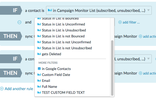Open the first "in Campaign Monitor List" dropdown
The image size is (156, 102).
coord(99,10)
